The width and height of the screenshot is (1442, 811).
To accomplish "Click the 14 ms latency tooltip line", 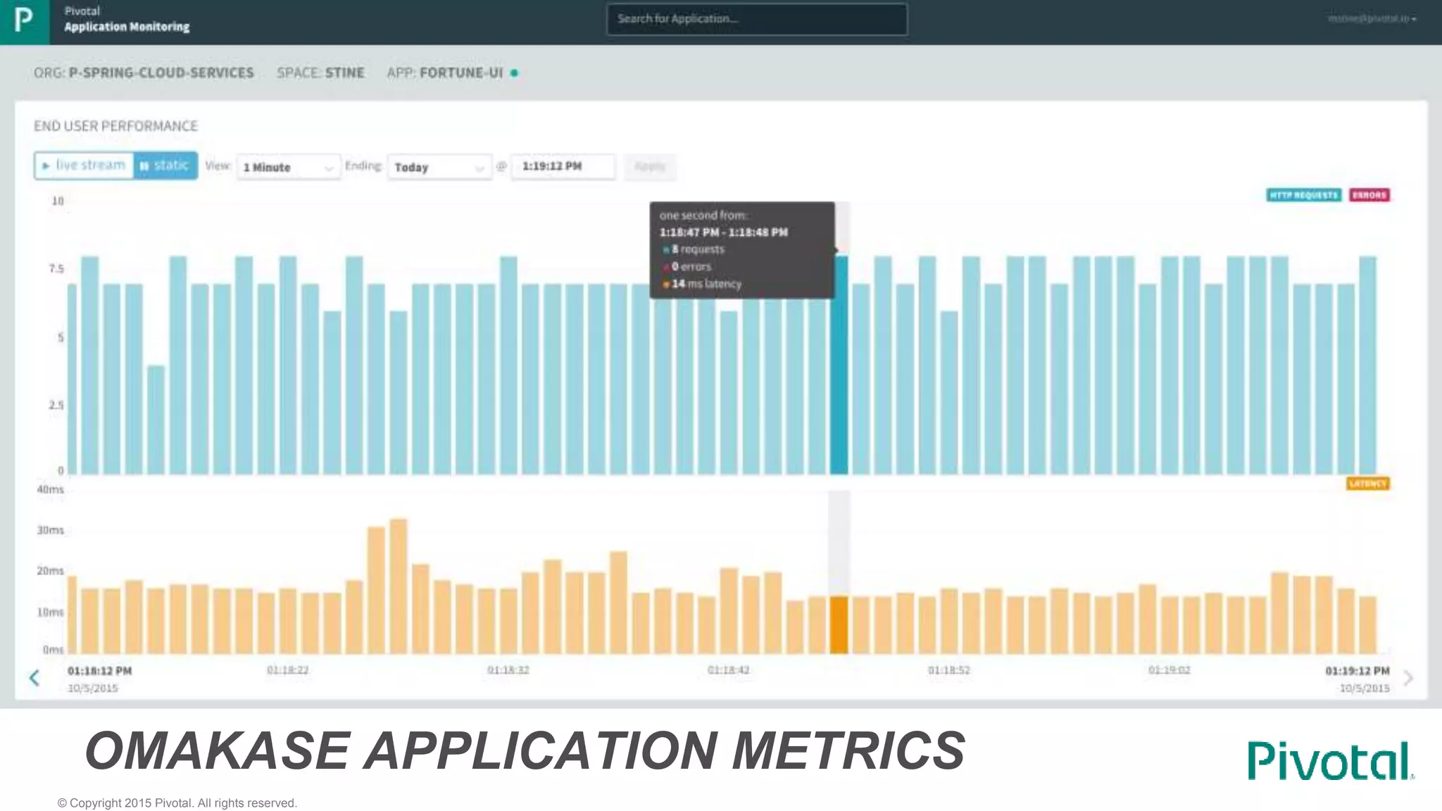I will coord(702,284).
